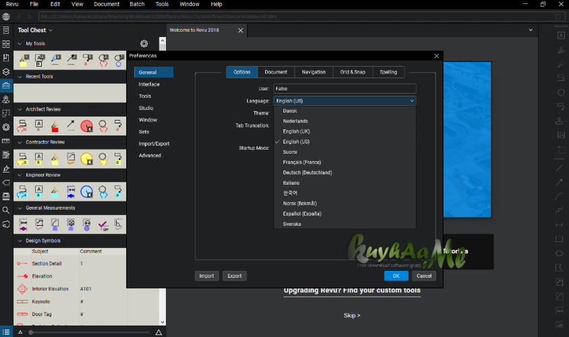Select Interface in preferences categories
The image size is (569, 337).
pos(149,84)
